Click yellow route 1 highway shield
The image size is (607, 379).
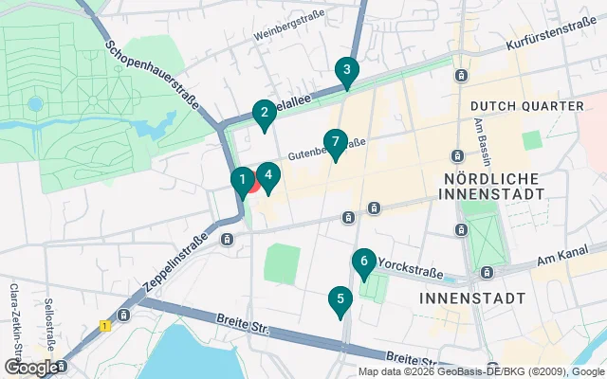[104, 326]
